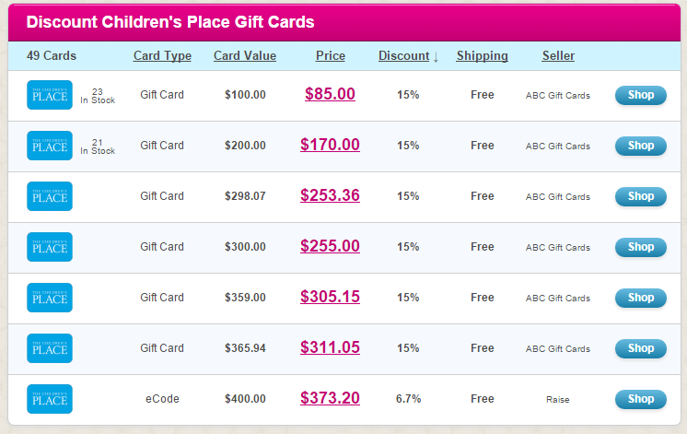The height and width of the screenshot is (434, 687).
Task: Click Children's Place logo for $400.00 eCode
Action: tap(50, 399)
